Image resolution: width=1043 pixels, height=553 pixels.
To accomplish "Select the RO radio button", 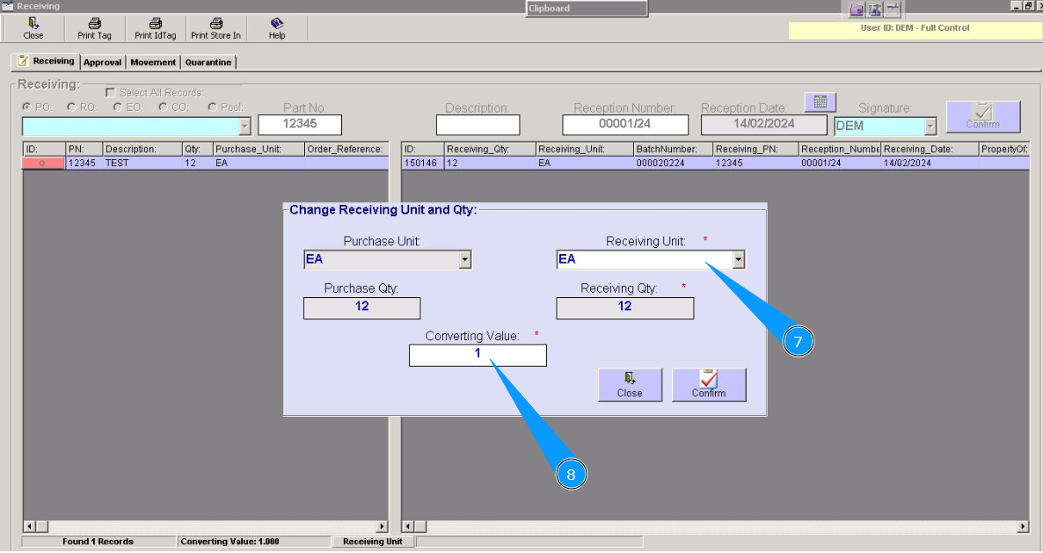I will tap(71, 107).
